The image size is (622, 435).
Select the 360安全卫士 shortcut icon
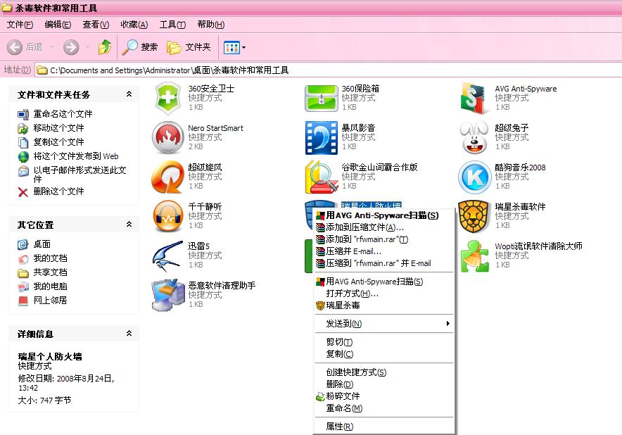coord(167,98)
